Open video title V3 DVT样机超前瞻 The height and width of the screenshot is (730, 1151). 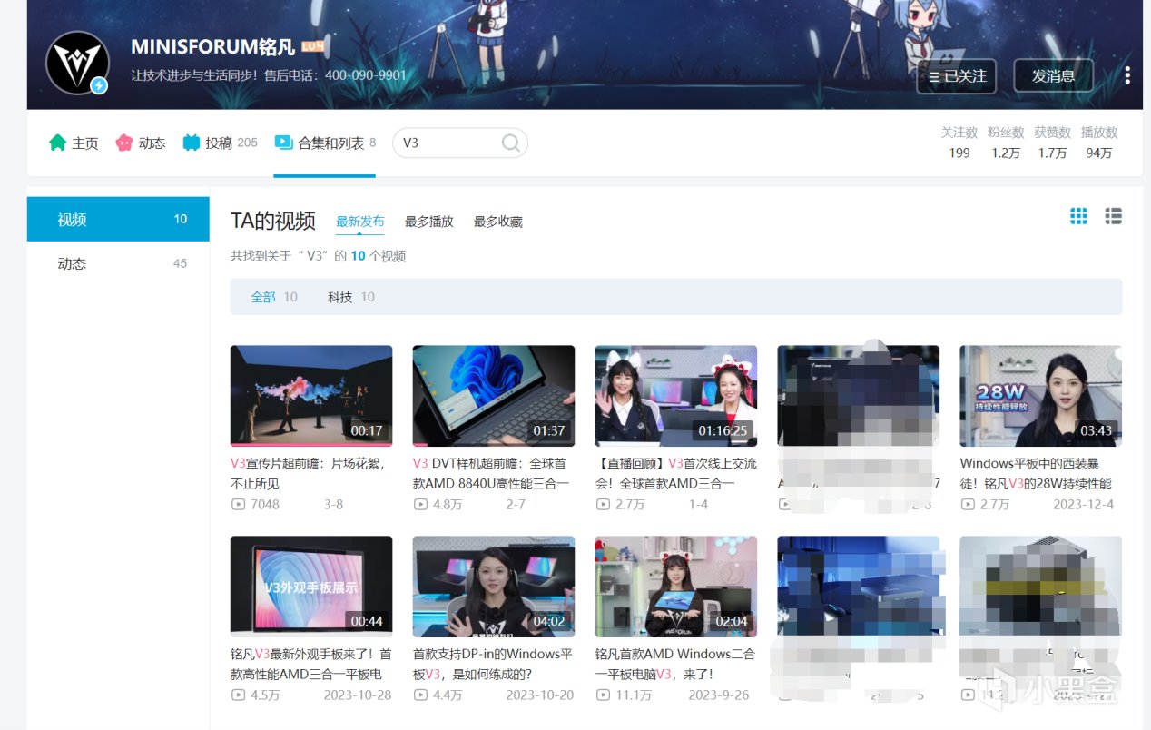491,473
